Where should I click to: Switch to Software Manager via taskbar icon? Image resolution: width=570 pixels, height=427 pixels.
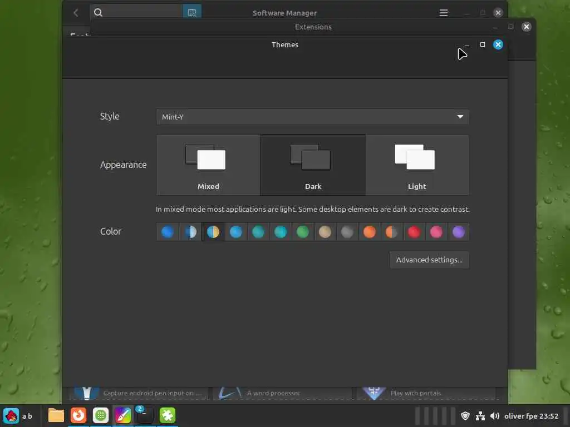coord(101,415)
